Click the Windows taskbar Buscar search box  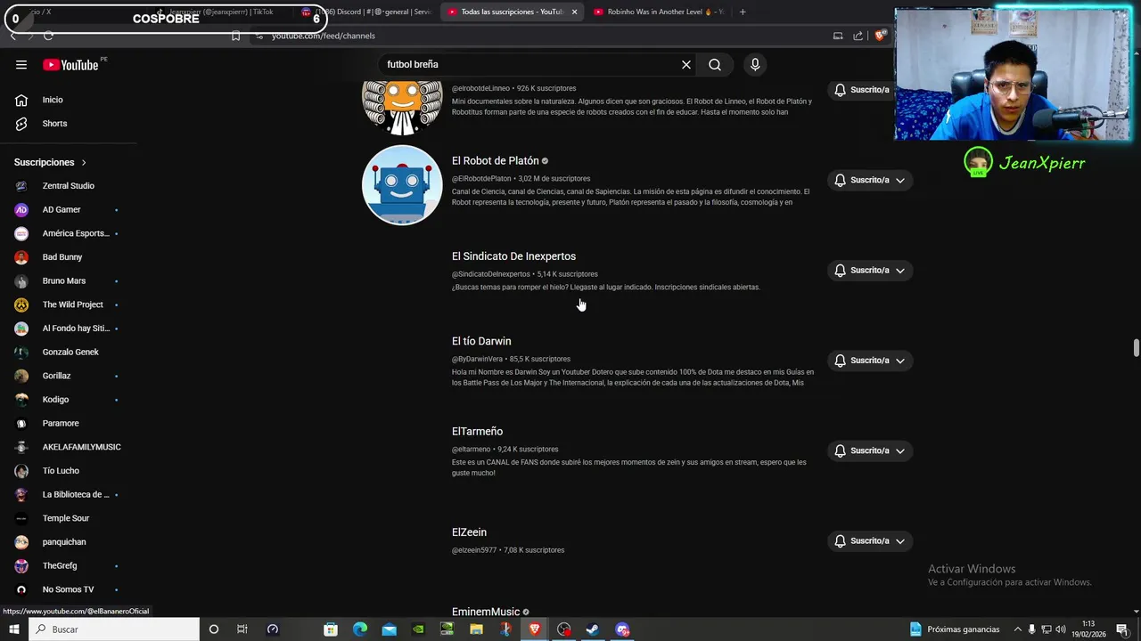(112, 629)
